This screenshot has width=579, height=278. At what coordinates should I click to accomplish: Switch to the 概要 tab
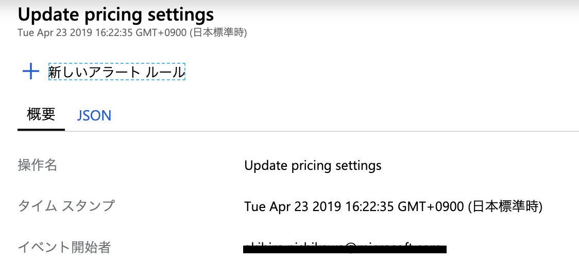41,114
